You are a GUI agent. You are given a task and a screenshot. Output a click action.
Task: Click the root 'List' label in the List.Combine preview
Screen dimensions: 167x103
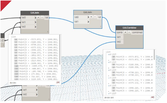(x=108, y=52)
